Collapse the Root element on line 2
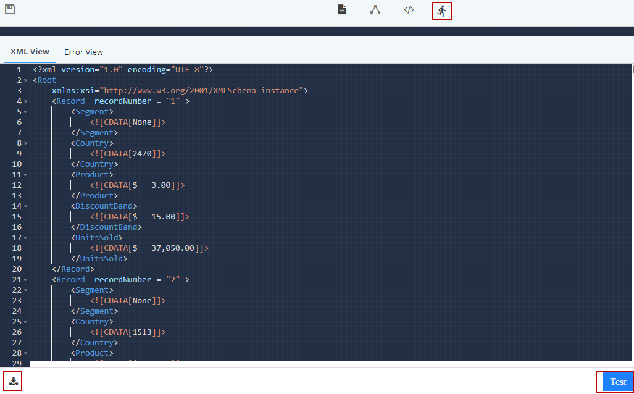The image size is (634, 394). (x=25, y=80)
